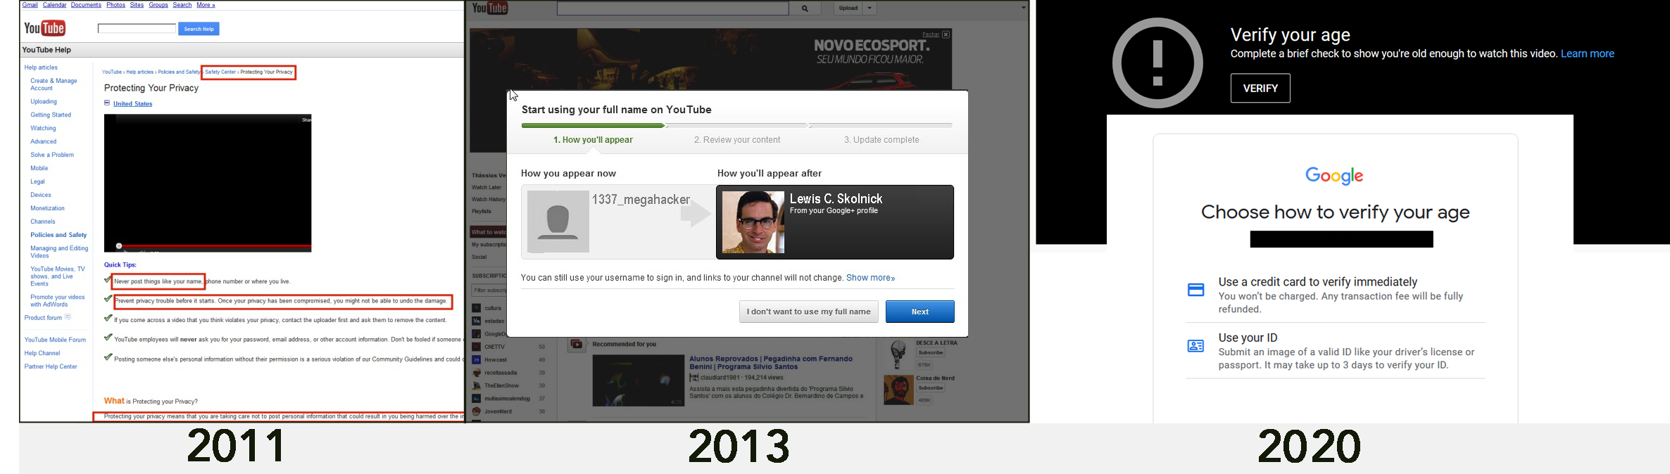Open the cultura subscription channel icon
This screenshot has width=1670, height=474.
477,308
